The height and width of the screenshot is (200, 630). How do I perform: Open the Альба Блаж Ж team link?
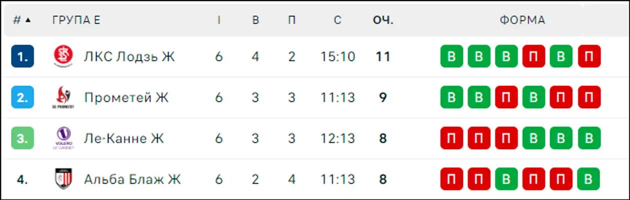pos(132,179)
